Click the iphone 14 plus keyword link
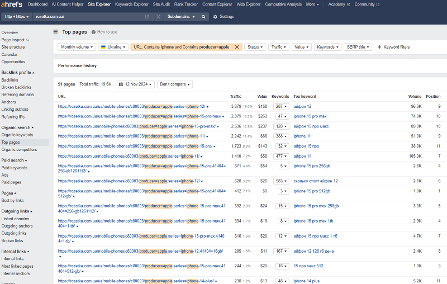The width and height of the screenshot is (447, 284). pyautogui.click(x=306, y=281)
